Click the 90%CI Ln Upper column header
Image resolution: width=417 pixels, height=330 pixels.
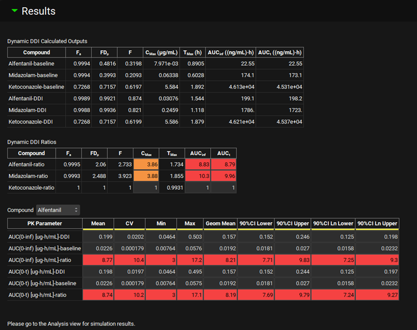point(378,224)
